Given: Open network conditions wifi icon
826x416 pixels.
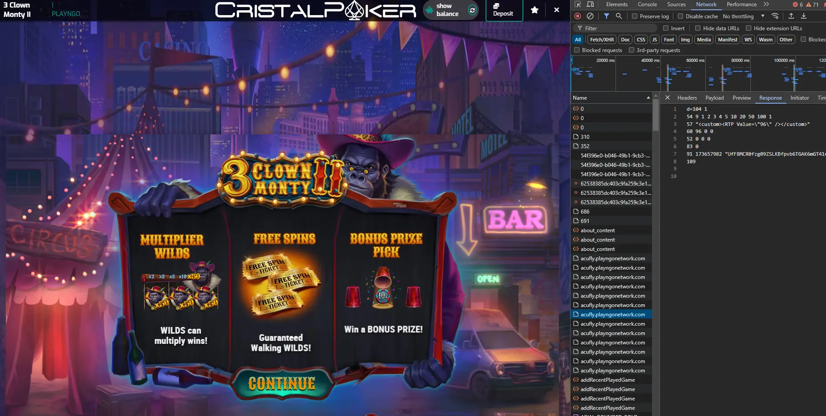Looking at the screenshot, I should [x=775, y=16].
